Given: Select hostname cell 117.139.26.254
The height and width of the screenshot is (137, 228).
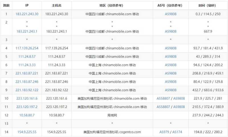Looking at the screenshot, I should coord(56,48).
